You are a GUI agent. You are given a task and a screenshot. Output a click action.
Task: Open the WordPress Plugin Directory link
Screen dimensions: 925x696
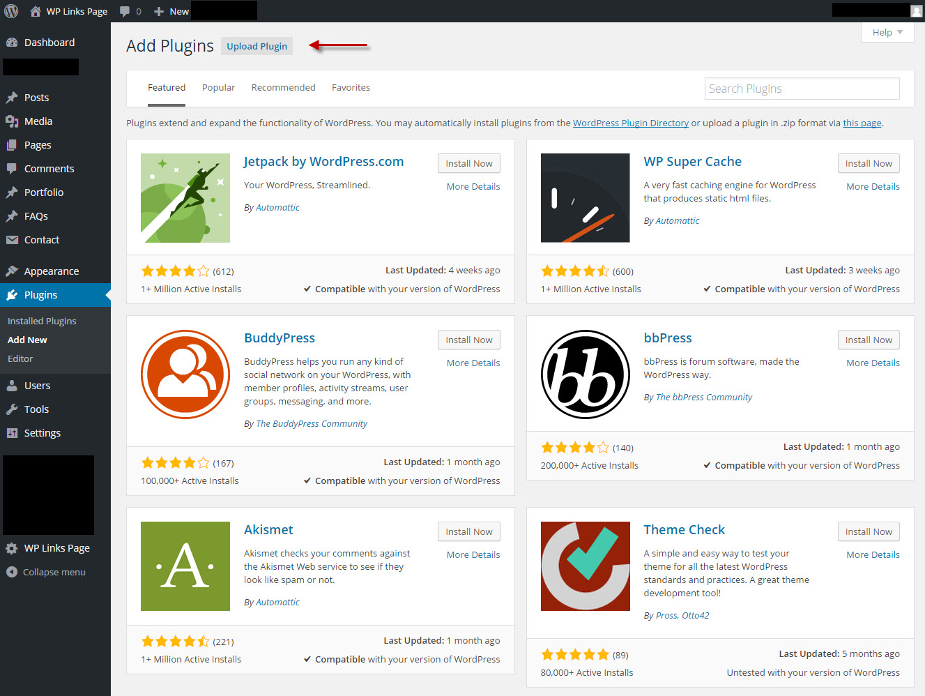click(631, 123)
